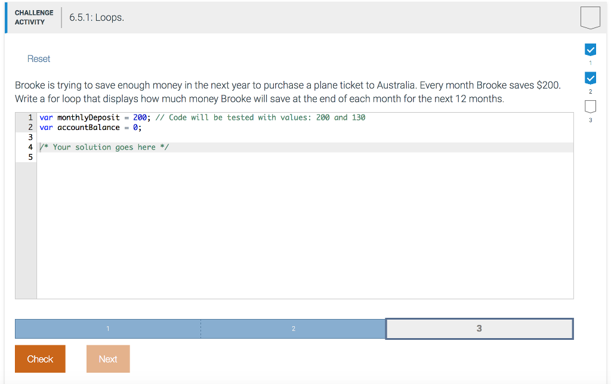Click the blue CHALLENGE ACTIVITY indicator bar
The height and width of the screenshot is (384, 611).
point(7,17)
